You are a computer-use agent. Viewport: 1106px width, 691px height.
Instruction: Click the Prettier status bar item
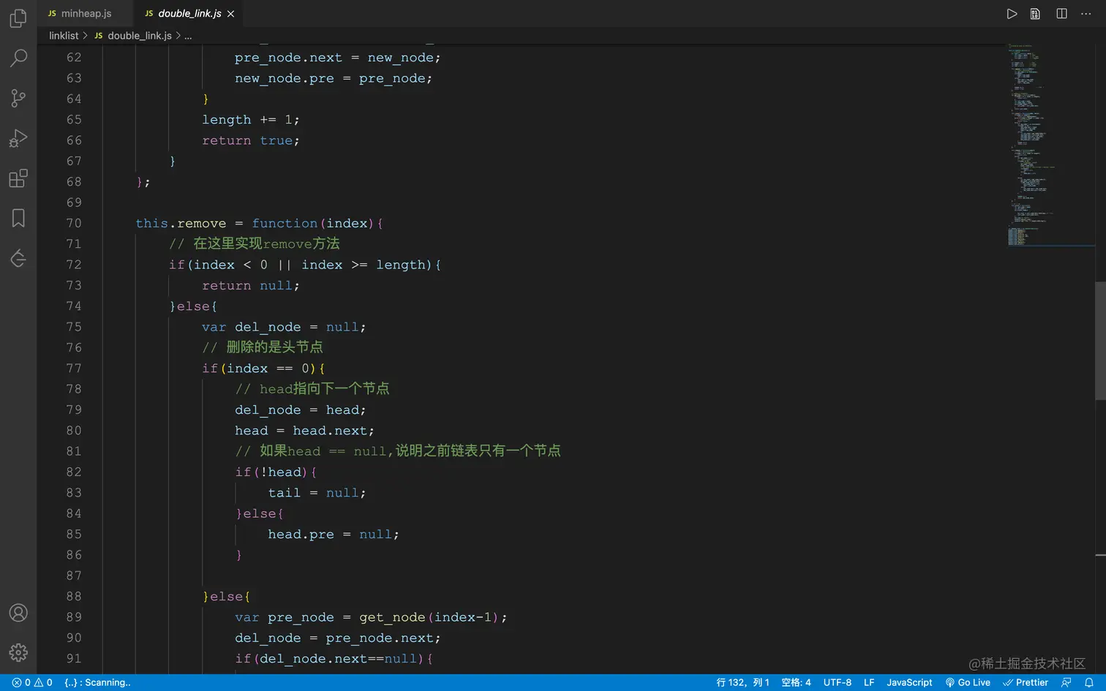[x=1026, y=682]
